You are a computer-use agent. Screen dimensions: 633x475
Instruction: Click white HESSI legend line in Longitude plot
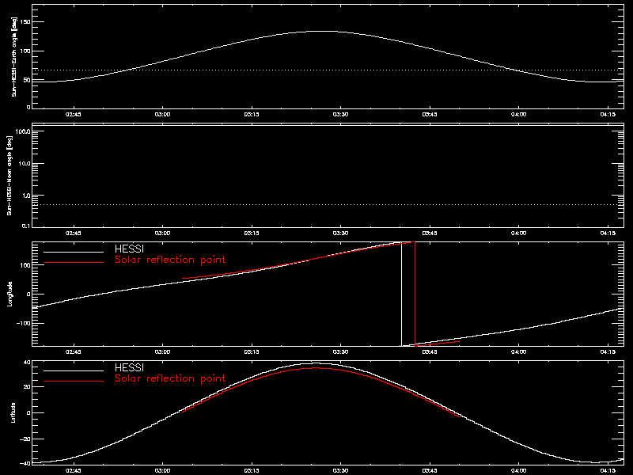(x=74, y=252)
